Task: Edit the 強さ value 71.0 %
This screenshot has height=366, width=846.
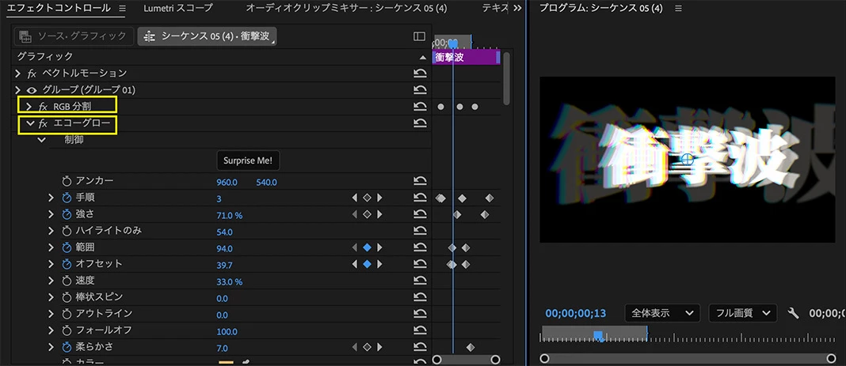Action: point(229,215)
